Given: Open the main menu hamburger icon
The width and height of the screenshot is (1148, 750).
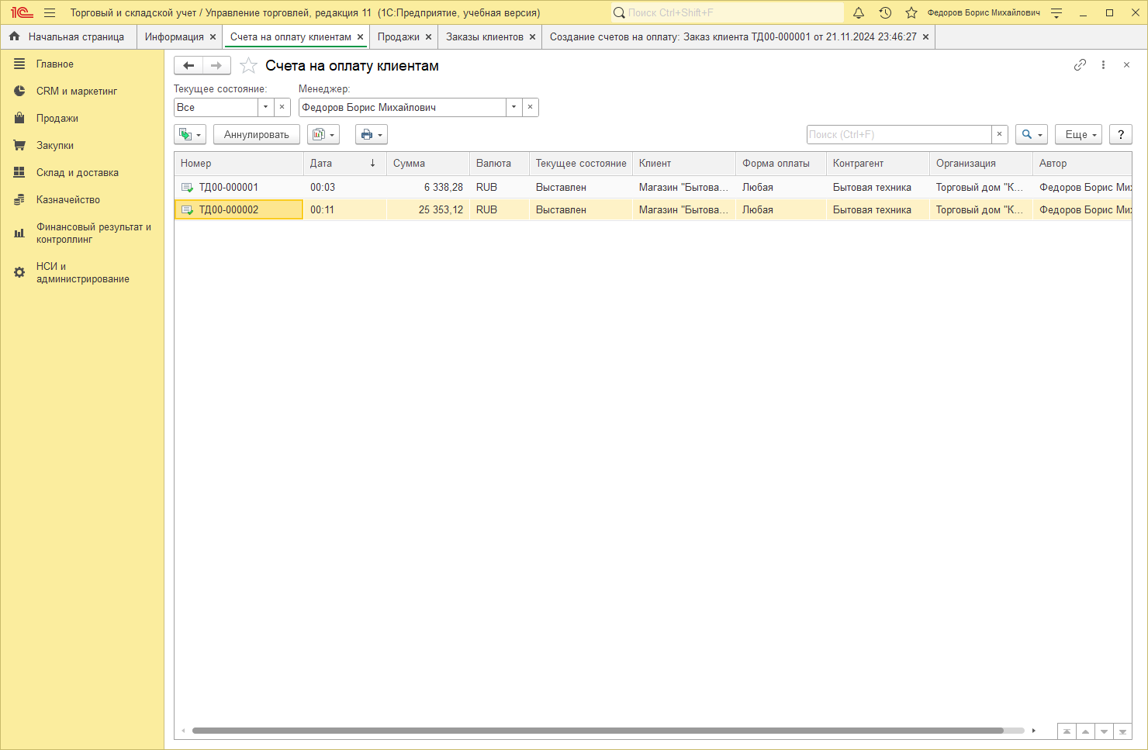Looking at the screenshot, I should [x=50, y=12].
